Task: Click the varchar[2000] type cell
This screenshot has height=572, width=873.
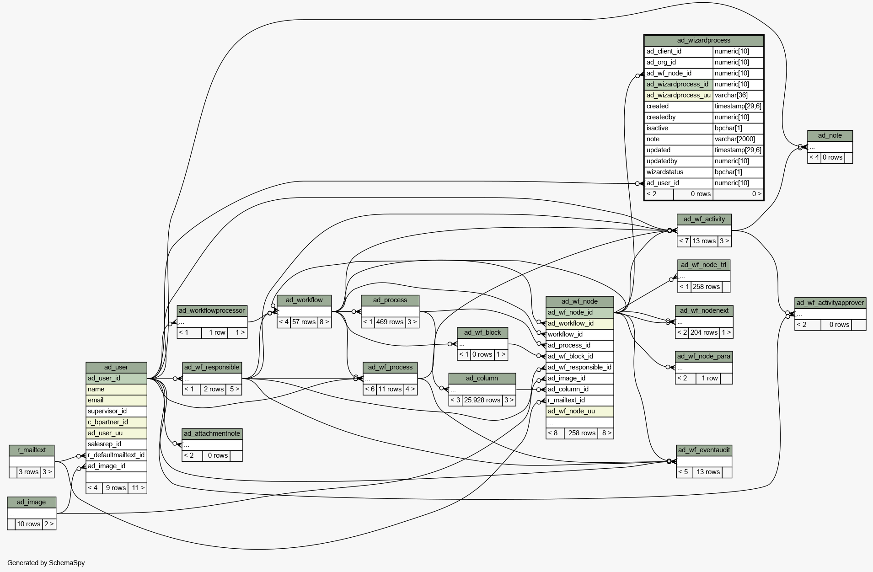Action: click(738, 139)
